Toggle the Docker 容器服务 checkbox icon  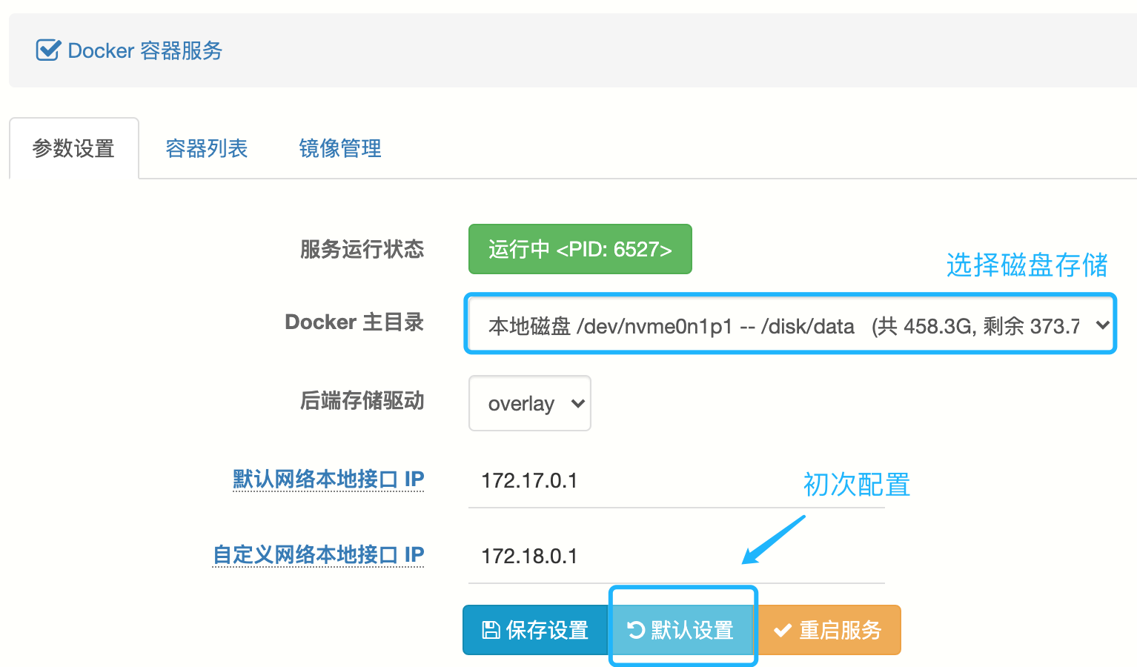tap(48, 50)
